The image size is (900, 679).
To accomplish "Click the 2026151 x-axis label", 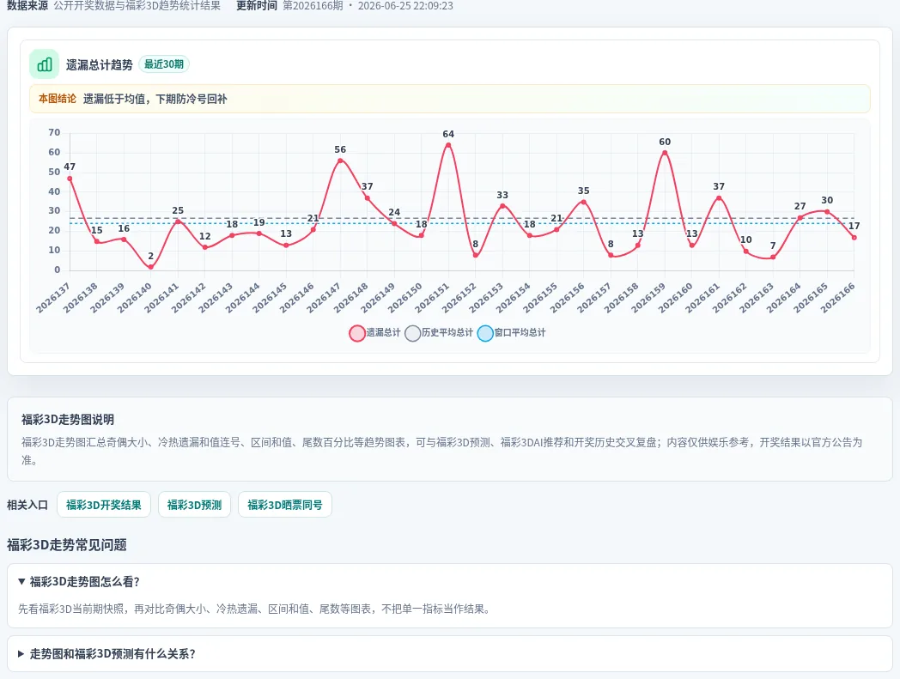I will 432,298.
